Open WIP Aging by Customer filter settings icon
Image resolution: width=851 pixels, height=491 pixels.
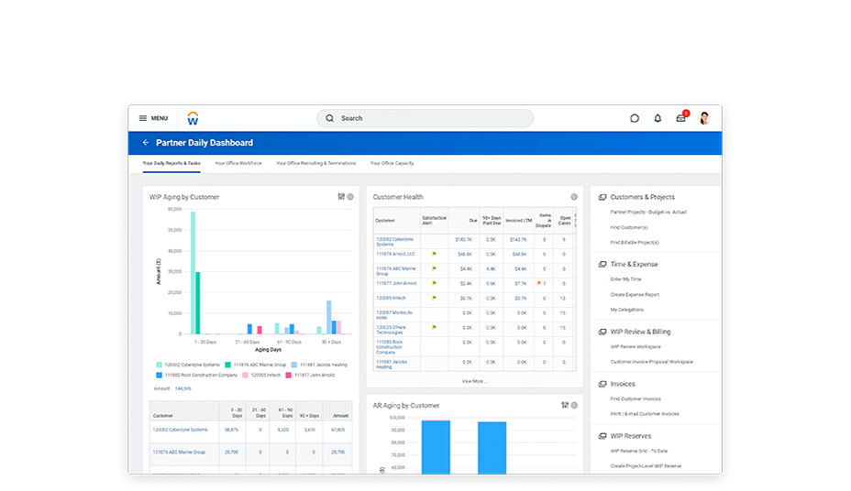click(341, 197)
